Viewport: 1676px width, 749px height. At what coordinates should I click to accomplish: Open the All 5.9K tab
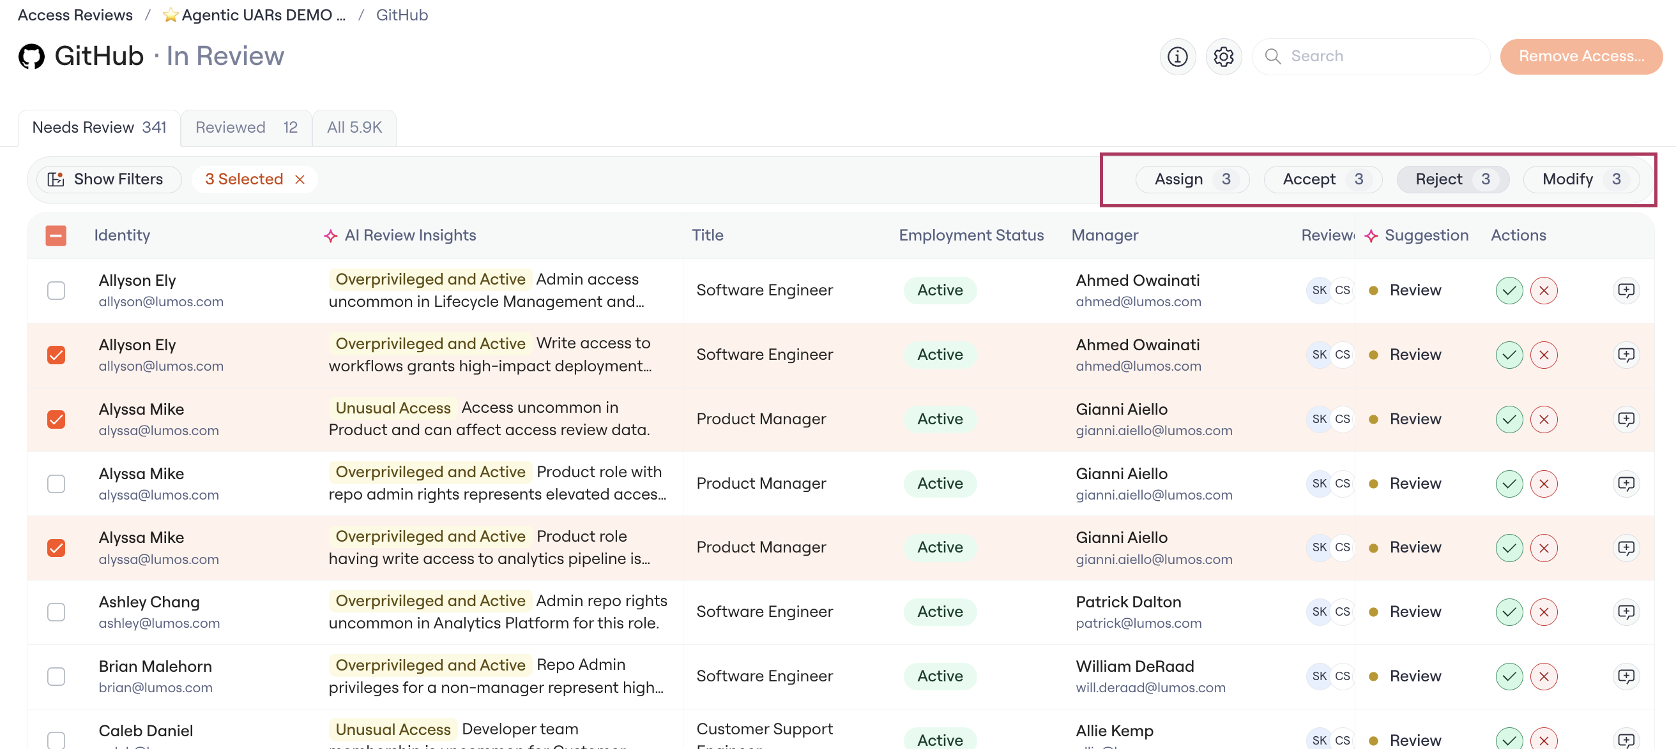pyautogui.click(x=354, y=128)
